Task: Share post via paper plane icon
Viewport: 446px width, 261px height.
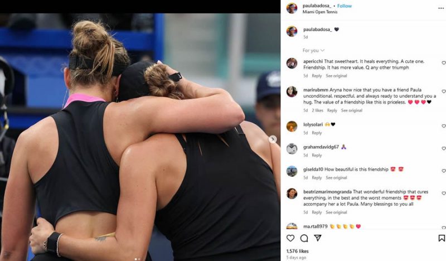Action: pyautogui.click(x=318, y=238)
